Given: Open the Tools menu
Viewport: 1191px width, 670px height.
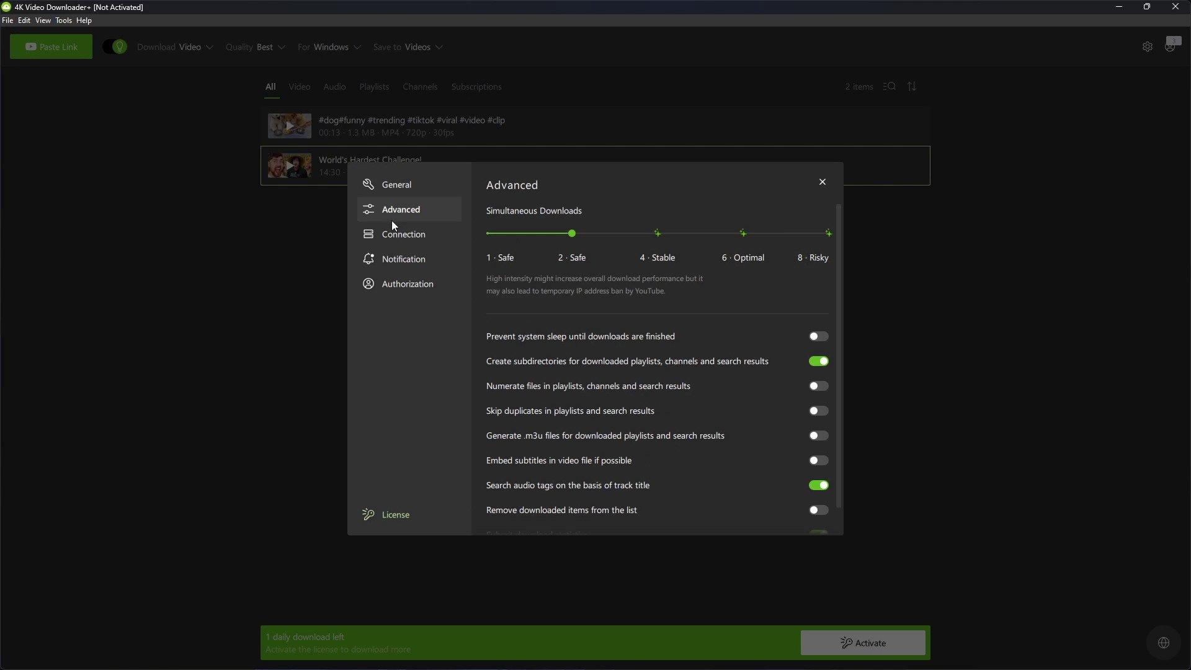Looking at the screenshot, I should pos(63,20).
